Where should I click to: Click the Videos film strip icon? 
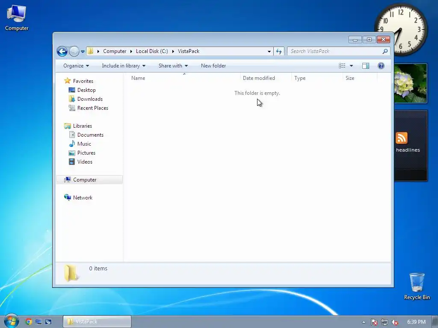click(x=72, y=162)
